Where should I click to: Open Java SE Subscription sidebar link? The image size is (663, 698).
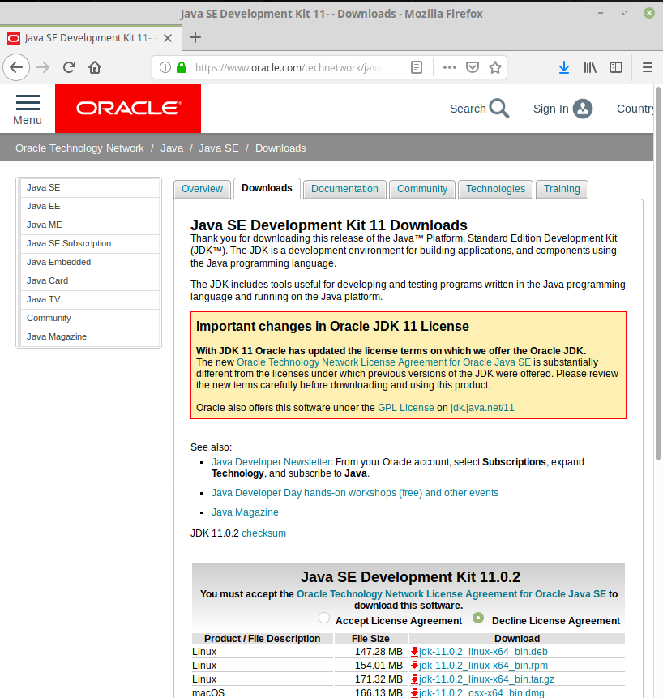click(89, 244)
